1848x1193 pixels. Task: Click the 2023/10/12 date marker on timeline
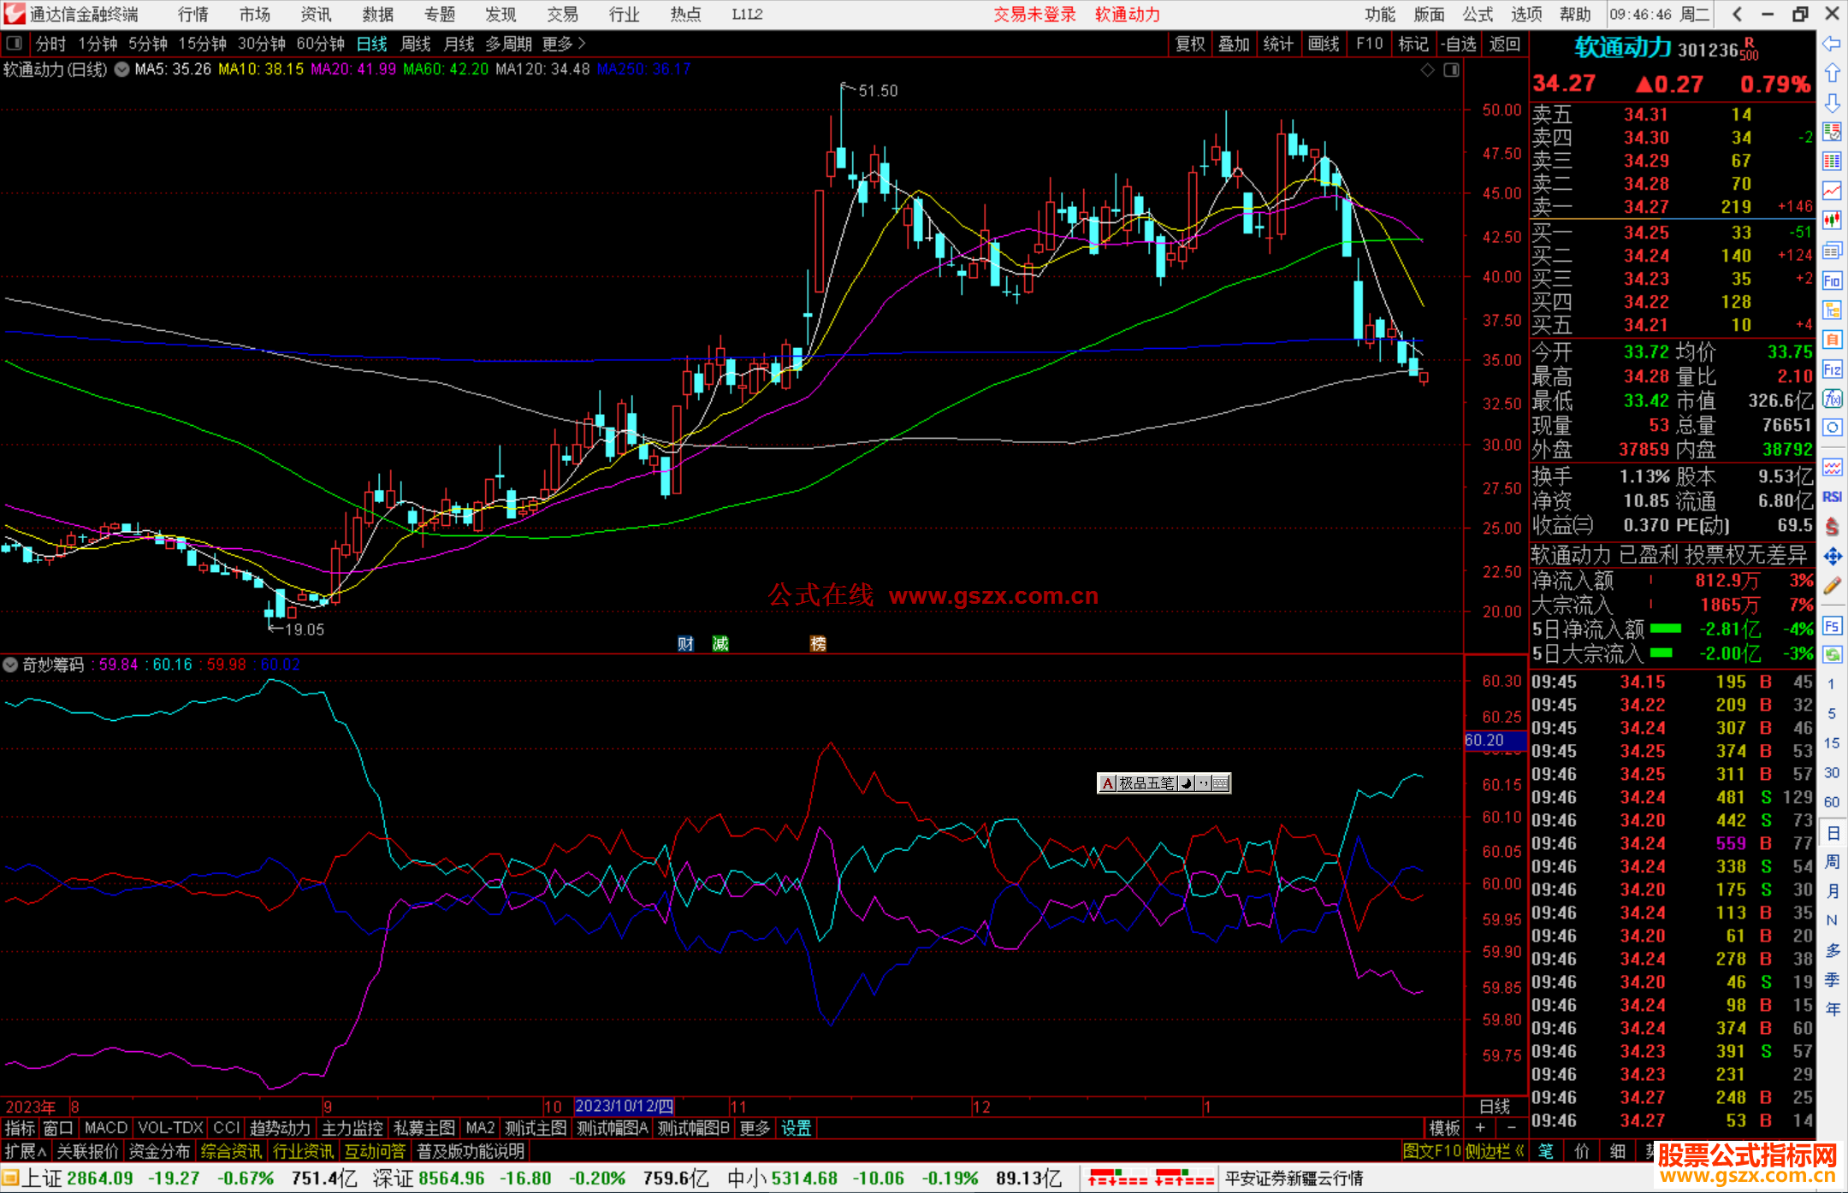[624, 1107]
